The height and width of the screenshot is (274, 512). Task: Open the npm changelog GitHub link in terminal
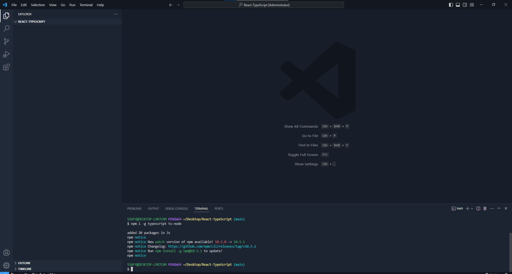(x=212, y=246)
